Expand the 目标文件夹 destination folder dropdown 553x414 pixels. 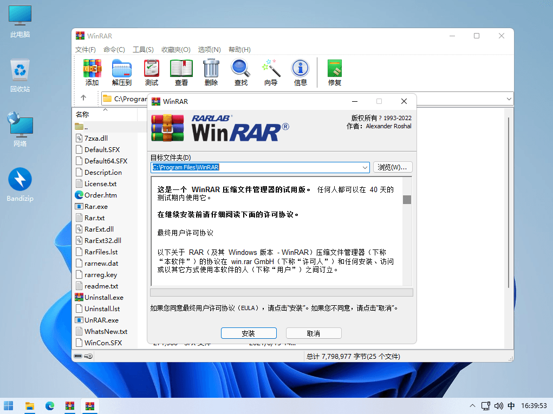[x=365, y=167]
